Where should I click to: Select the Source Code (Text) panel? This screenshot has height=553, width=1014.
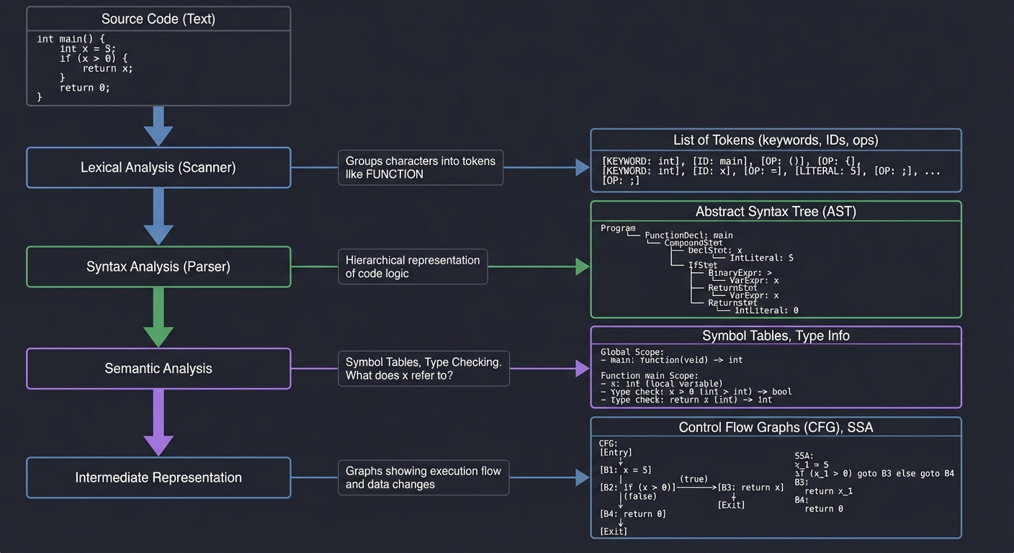[158, 55]
